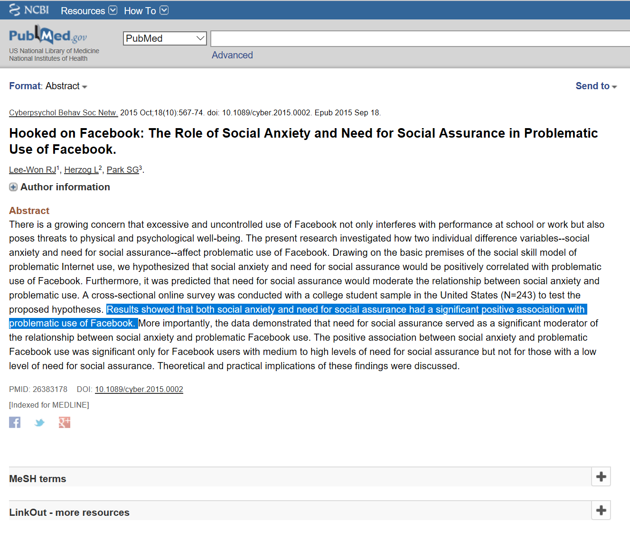Share the article on Google Plus
Screen dimensions: 630x559
tap(64, 422)
